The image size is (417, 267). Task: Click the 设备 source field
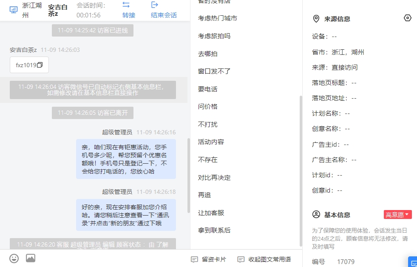point(324,37)
